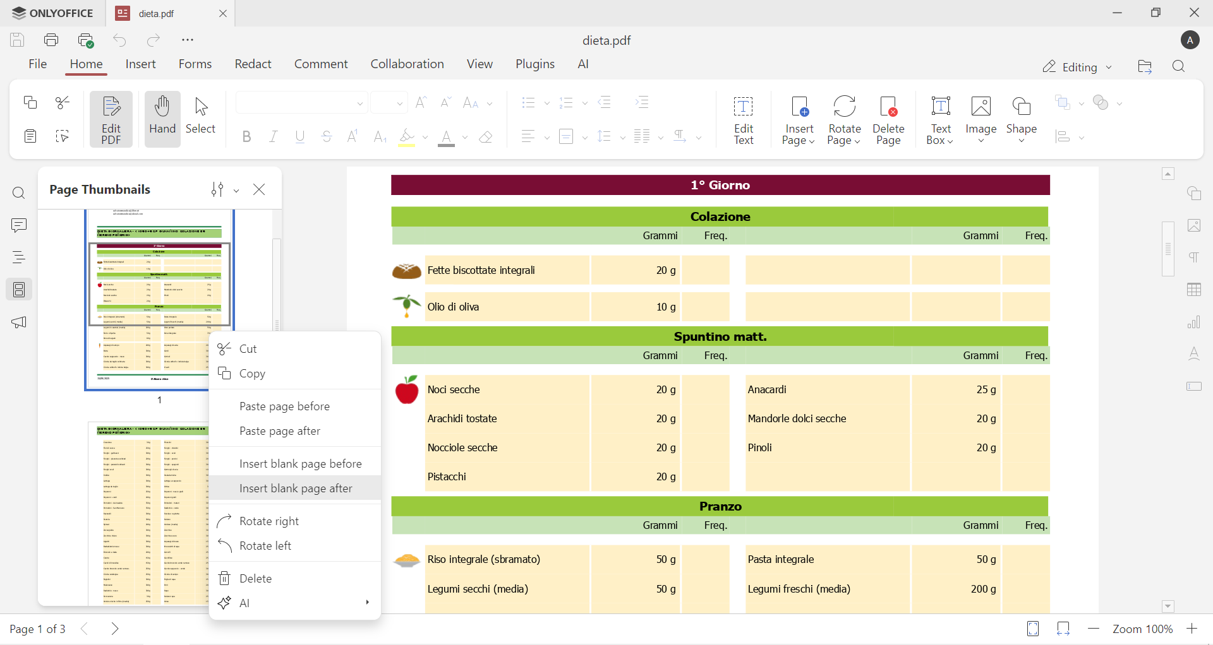Switch to the Redact tab
This screenshot has width=1213, height=645.
point(253,64)
